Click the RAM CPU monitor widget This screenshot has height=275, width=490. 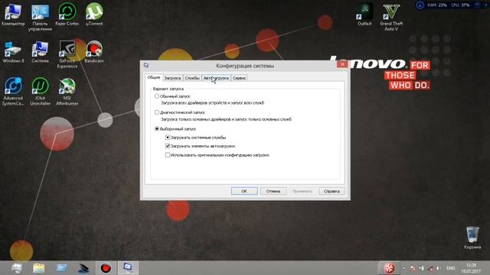coord(452,5)
